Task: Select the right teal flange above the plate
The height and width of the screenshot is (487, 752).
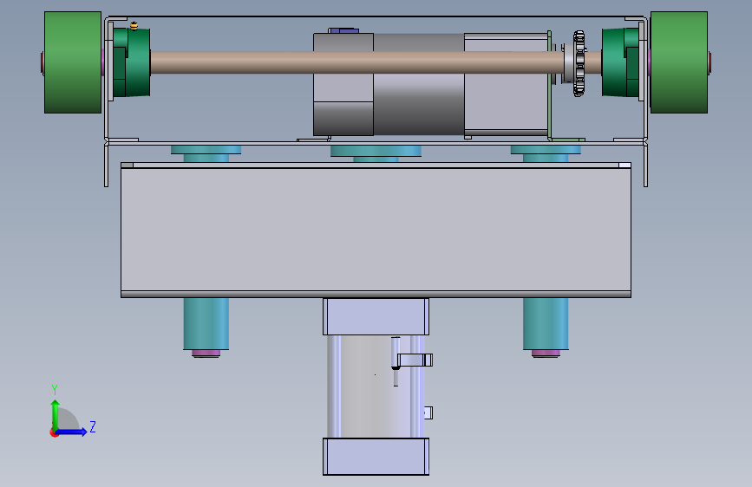Action: [546, 150]
